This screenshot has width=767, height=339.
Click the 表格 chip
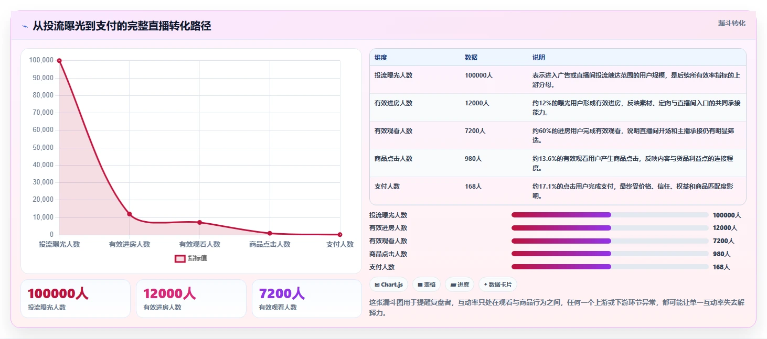point(427,285)
